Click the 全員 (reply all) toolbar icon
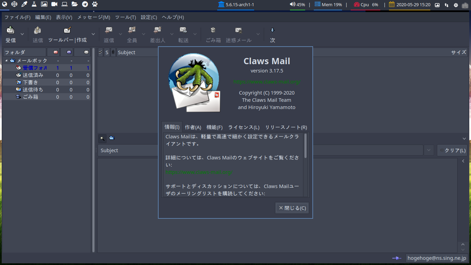The image size is (471, 265). pos(132,30)
